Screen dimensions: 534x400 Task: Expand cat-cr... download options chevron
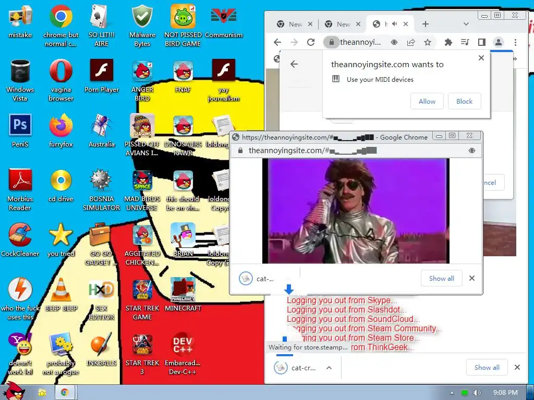329,368
